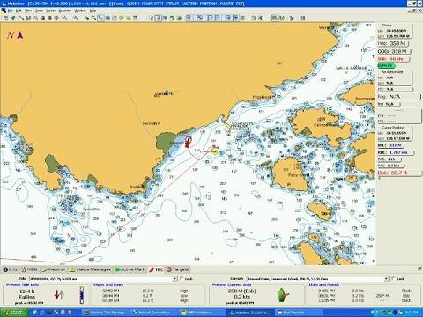This screenshot has width=423, height=317.
Task: Switch to the Weather tab
Action: pos(53,269)
